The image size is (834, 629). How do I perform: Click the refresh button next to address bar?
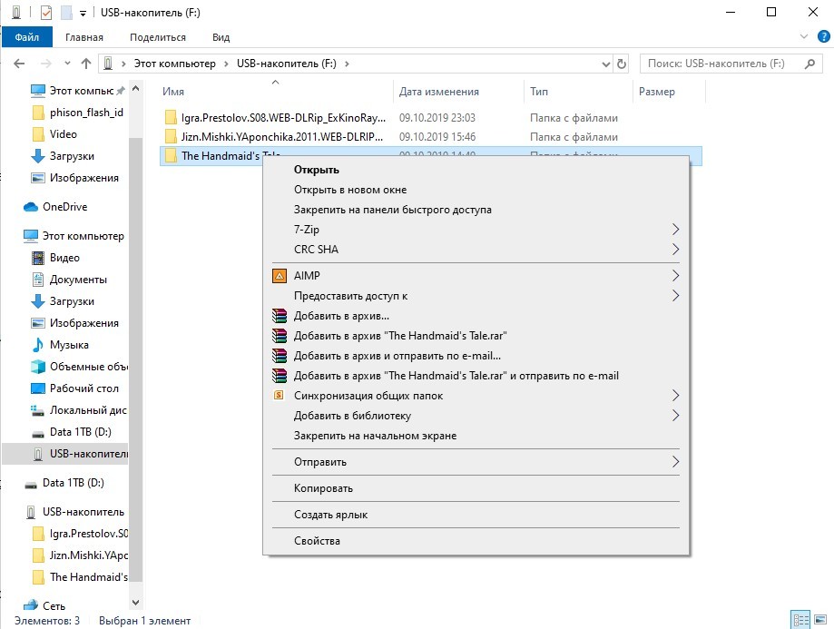coord(622,64)
